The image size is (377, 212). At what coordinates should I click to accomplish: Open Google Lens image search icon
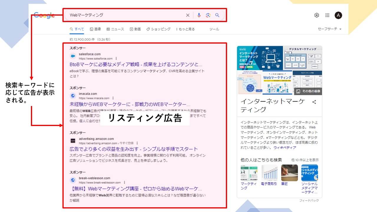pyautogui.click(x=208, y=15)
